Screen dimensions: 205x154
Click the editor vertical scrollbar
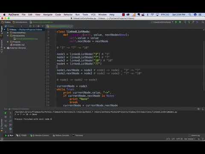tap(203, 65)
